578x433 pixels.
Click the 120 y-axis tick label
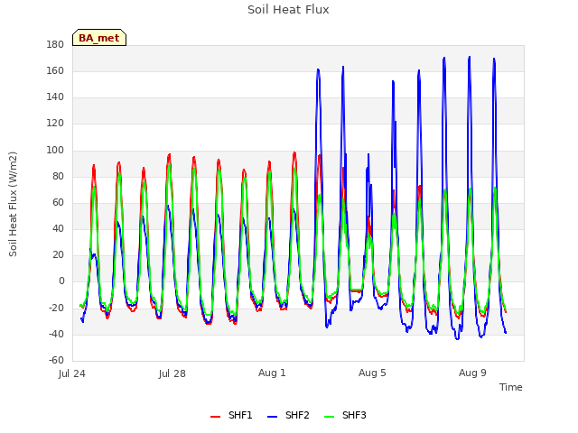tap(55, 124)
